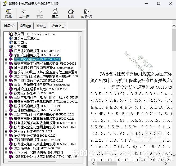Expand the 冷库设计标准GB50072-2021 tree node
Image resolution: width=176 pixels, height=166 pixels.
(x=6, y=131)
